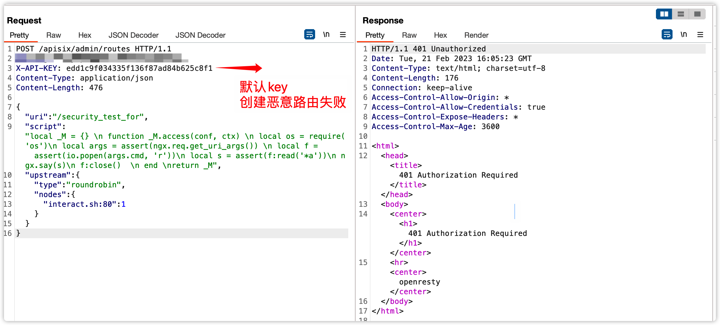Image resolution: width=720 pixels, height=325 pixels.
Task: Switch Request view to Hex tab
Action: [85, 35]
